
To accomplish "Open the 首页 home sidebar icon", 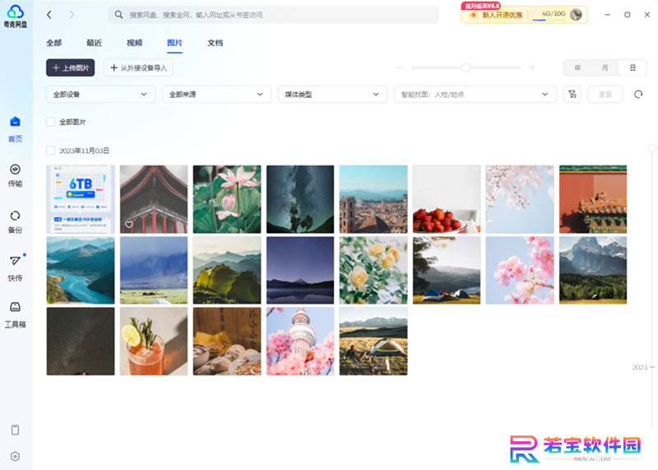I will 15,129.
